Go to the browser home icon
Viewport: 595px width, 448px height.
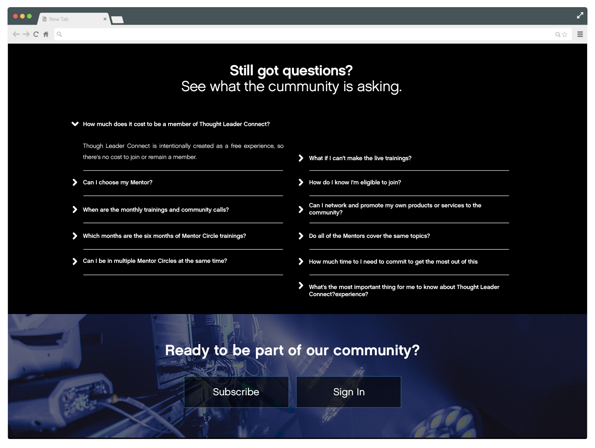click(x=46, y=34)
